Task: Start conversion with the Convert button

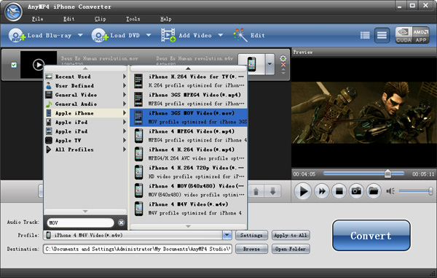Action: pos(371,236)
